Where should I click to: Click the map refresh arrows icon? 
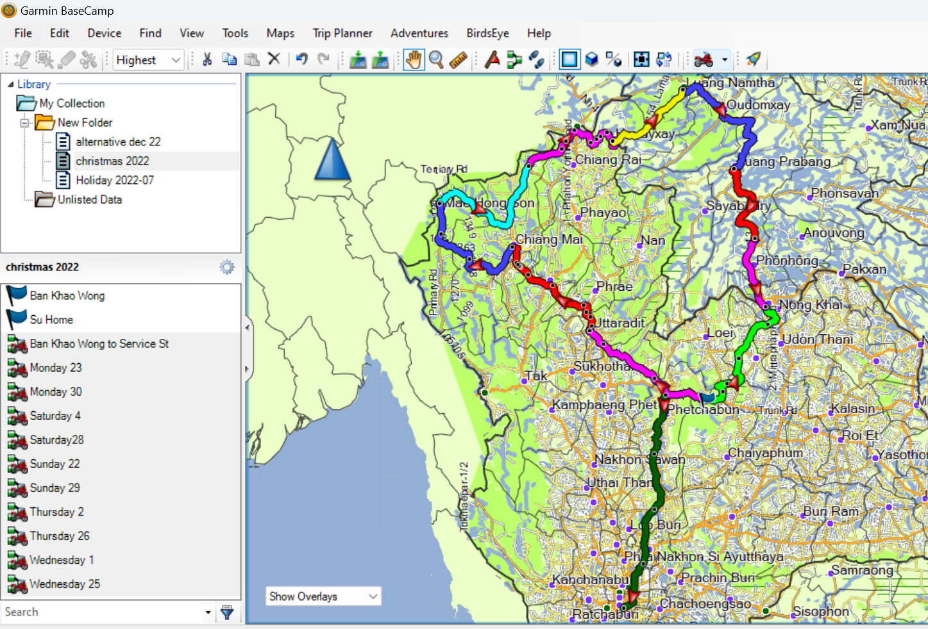664,60
